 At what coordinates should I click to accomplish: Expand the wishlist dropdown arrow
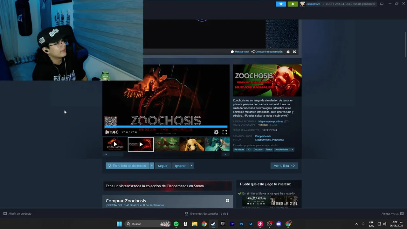click(152, 166)
